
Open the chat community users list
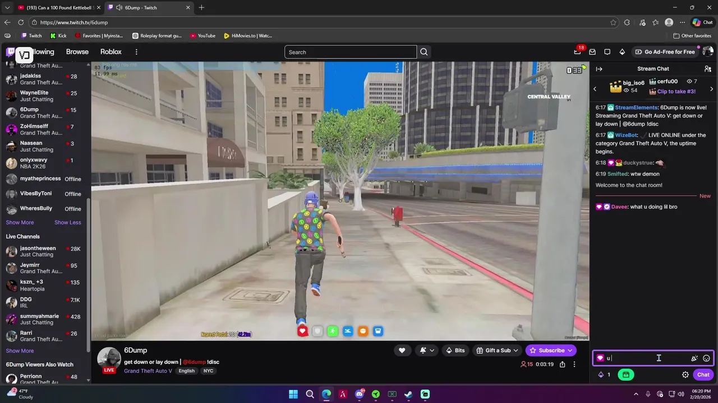(708, 69)
